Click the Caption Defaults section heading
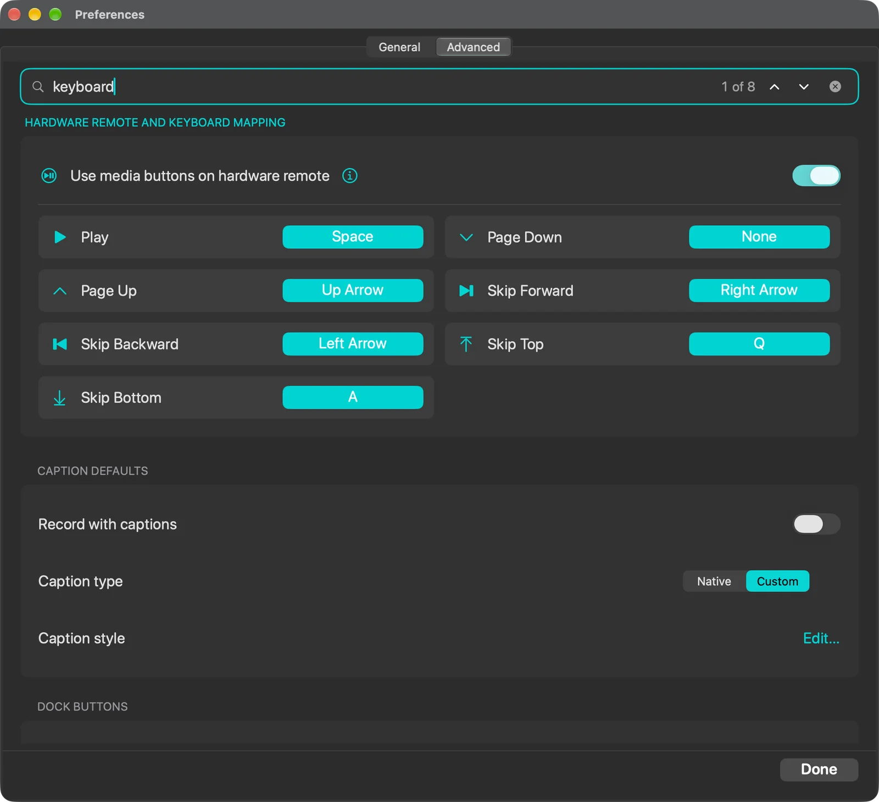 [x=93, y=471]
